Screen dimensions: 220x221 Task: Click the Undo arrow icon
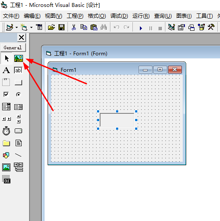pyautogui.click(x=116, y=27)
